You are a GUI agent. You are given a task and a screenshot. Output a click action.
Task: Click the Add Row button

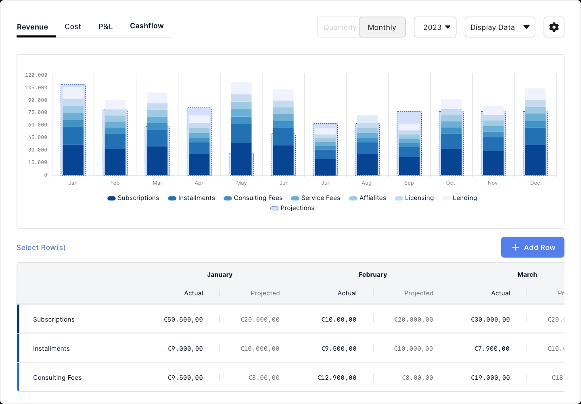pos(533,247)
